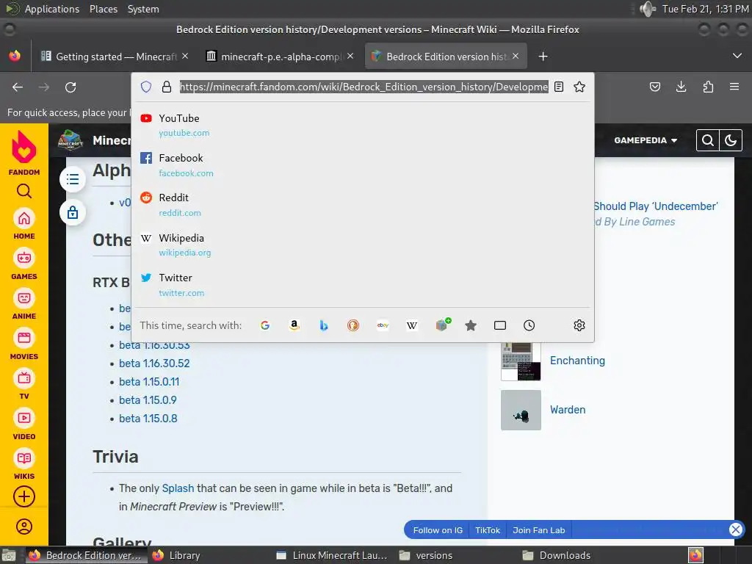Open table of contents list button
This screenshot has height=564, width=752.
(73, 179)
